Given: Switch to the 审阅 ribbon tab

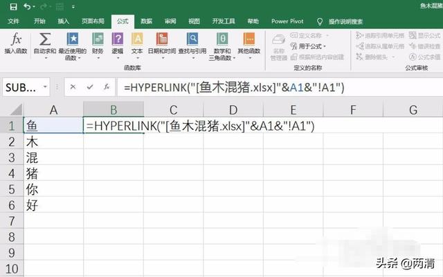Looking at the screenshot, I should point(170,21).
